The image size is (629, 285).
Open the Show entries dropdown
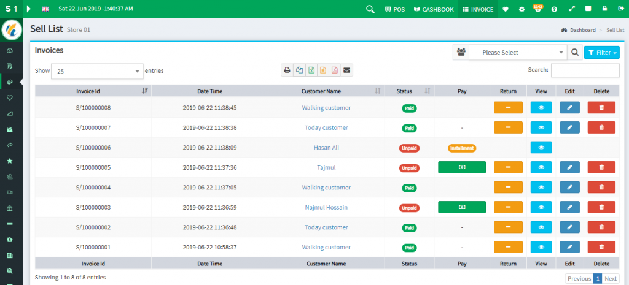pyautogui.click(x=97, y=71)
